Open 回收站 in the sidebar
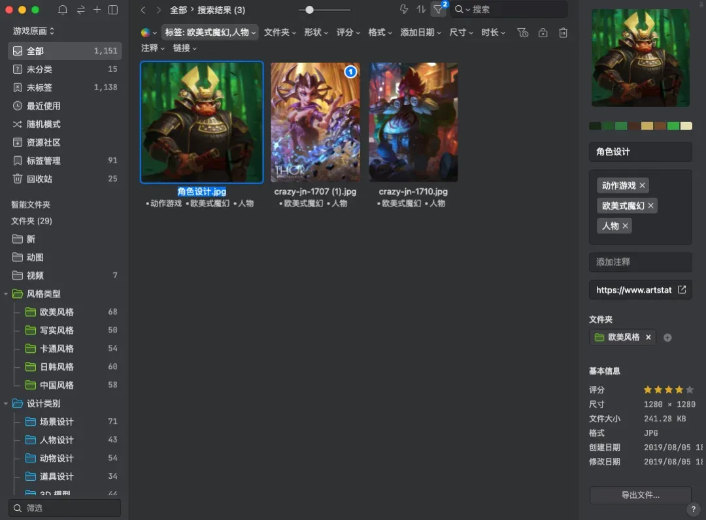Image resolution: width=706 pixels, height=520 pixels. pyautogui.click(x=65, y=179)
